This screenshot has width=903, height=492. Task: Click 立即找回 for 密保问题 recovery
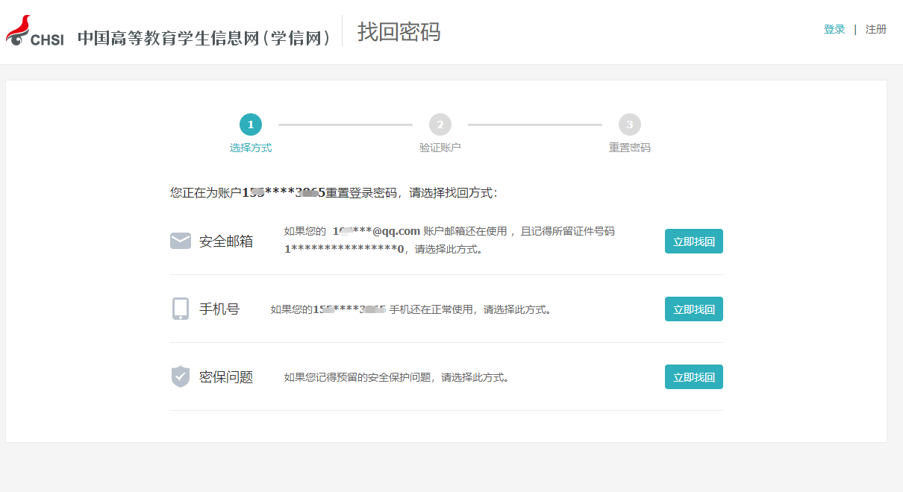pos(693,377)
